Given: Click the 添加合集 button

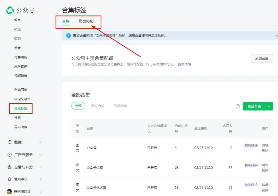Looking at the screenshot, I should click(x=262, y=58).
